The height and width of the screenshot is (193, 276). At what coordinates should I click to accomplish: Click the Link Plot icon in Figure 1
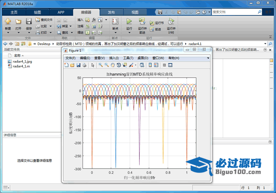click(x=142, y=65)
